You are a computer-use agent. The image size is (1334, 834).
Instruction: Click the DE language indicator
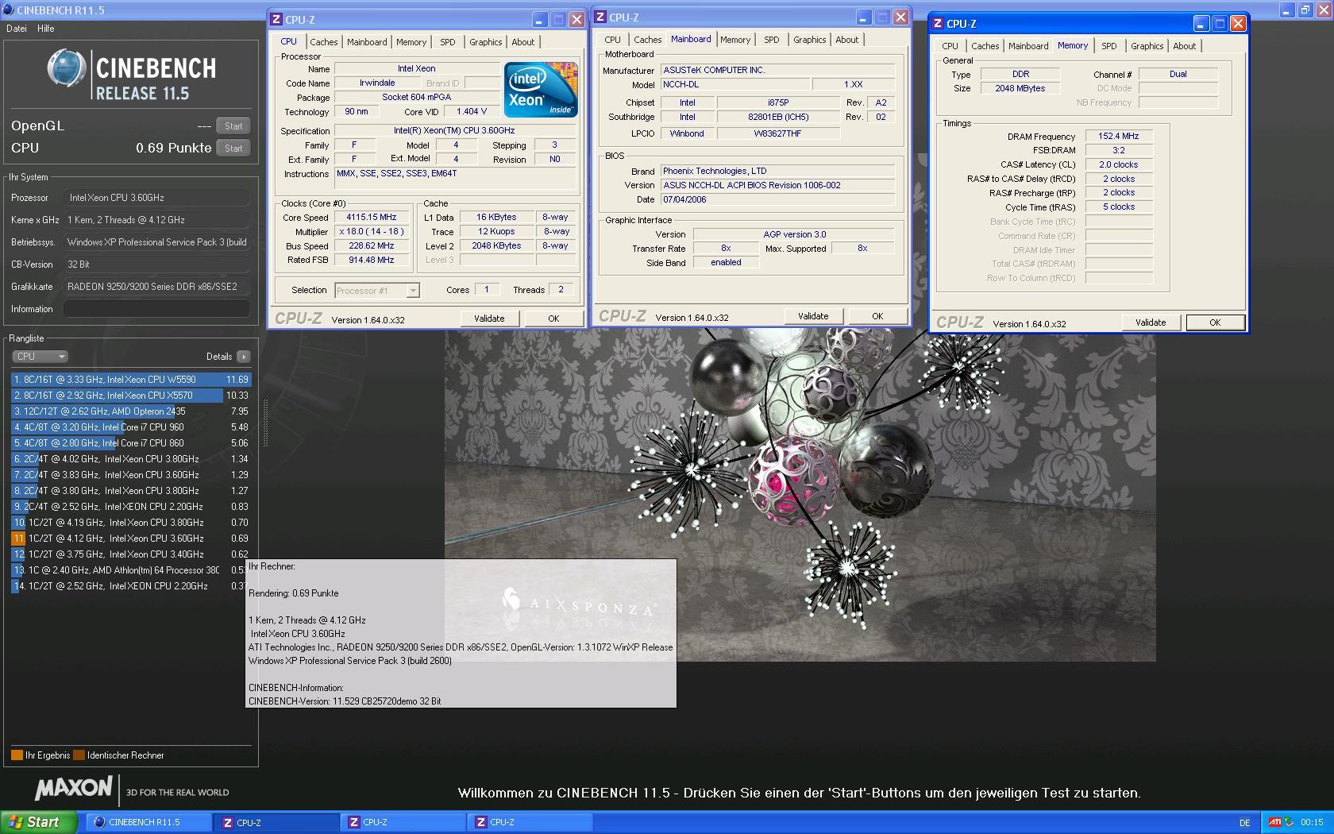click(x=1244, y=823)
